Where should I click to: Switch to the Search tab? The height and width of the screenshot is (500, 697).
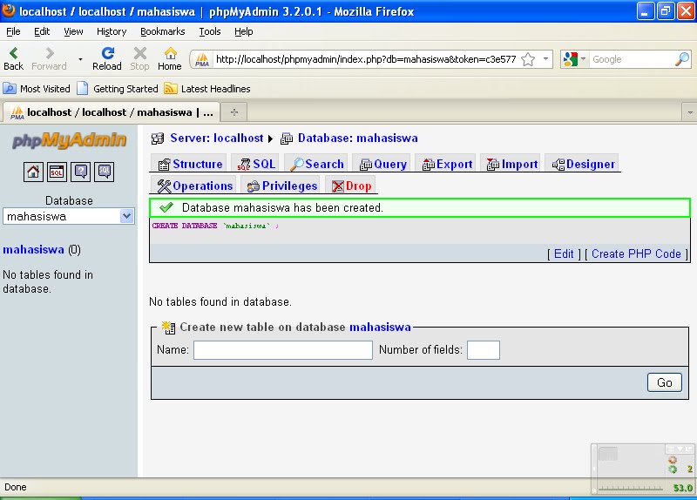click(317, 164)
